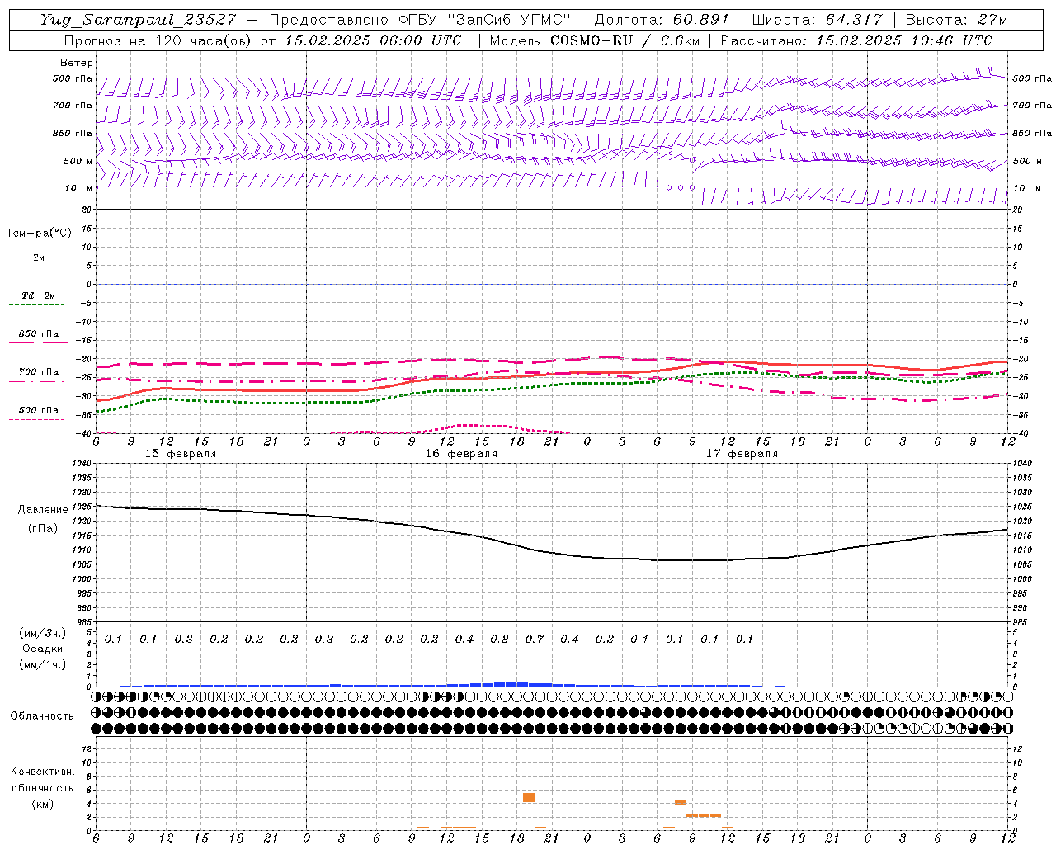Click the "(мм/3ч.)" units label
The image size is (1056, 845).
pos(43,634)
